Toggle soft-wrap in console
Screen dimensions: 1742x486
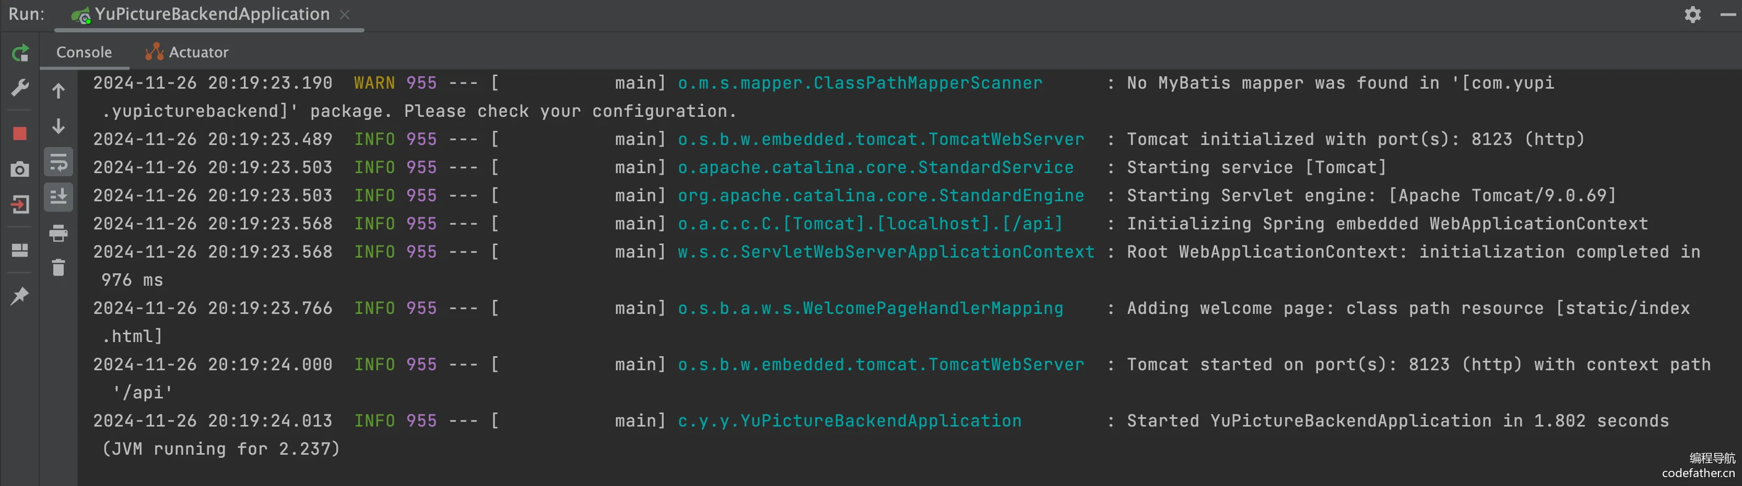(x=59, y=162)
